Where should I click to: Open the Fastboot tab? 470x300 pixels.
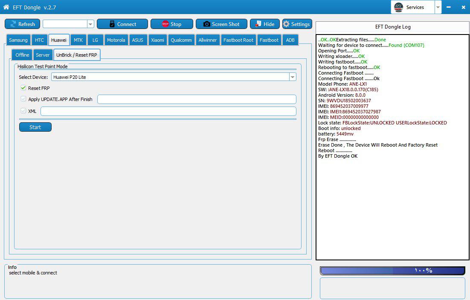point(269,40)
